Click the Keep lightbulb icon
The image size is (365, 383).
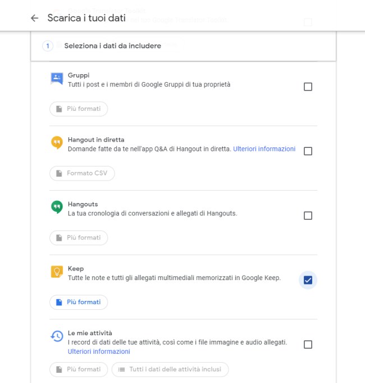(57, 272)
